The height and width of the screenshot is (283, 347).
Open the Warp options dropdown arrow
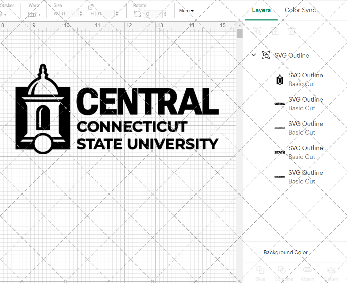40,15
